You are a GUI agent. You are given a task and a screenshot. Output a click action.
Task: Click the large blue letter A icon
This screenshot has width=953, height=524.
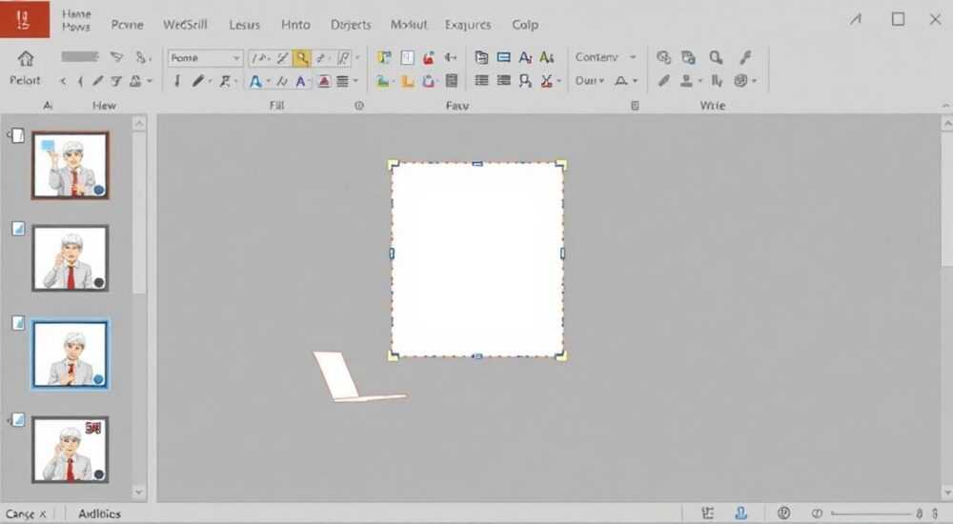click(x=255, y=81)
